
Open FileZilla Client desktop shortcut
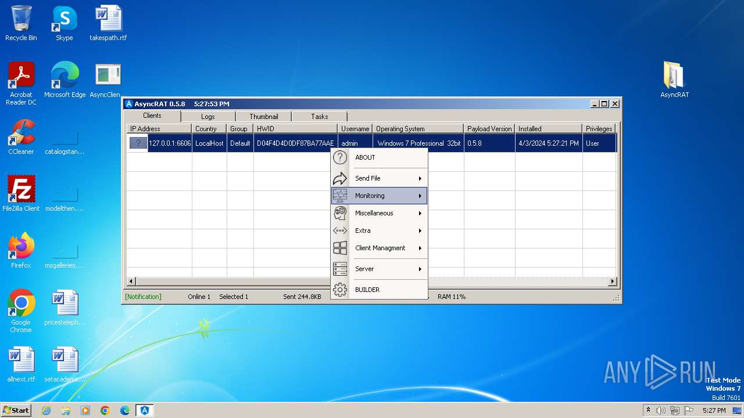coord(21,194)
